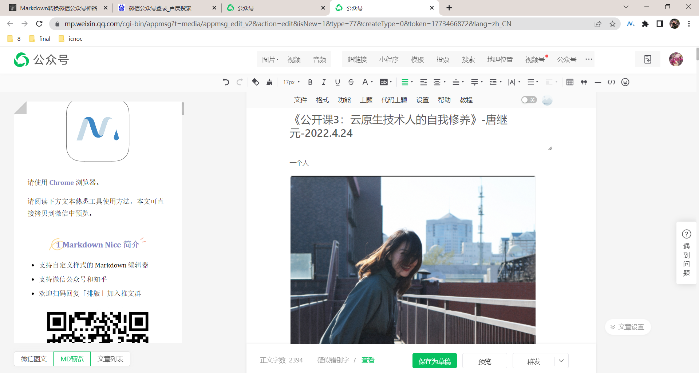Open the both-side indent dropdown
The height and width of the screenshot is (373, 699).
click(x=439, y=82)
